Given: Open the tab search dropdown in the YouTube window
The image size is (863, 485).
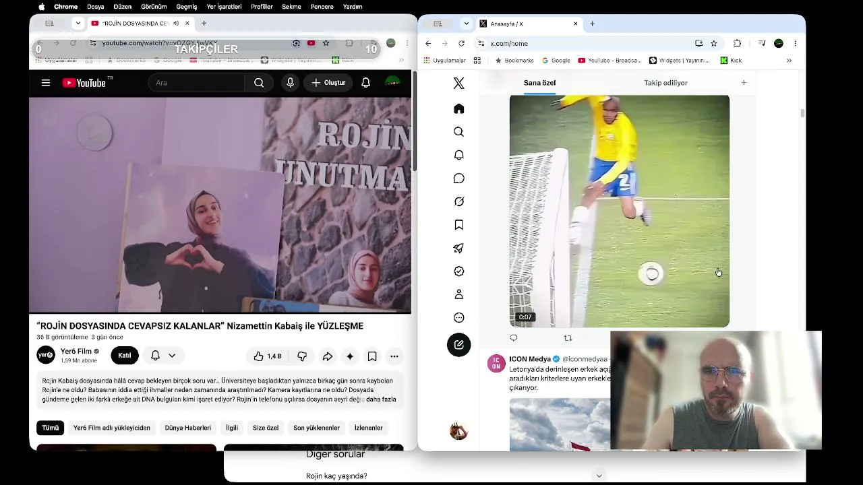Looking at the screenshot, I should pyautogui.click(x=78, y=23).
